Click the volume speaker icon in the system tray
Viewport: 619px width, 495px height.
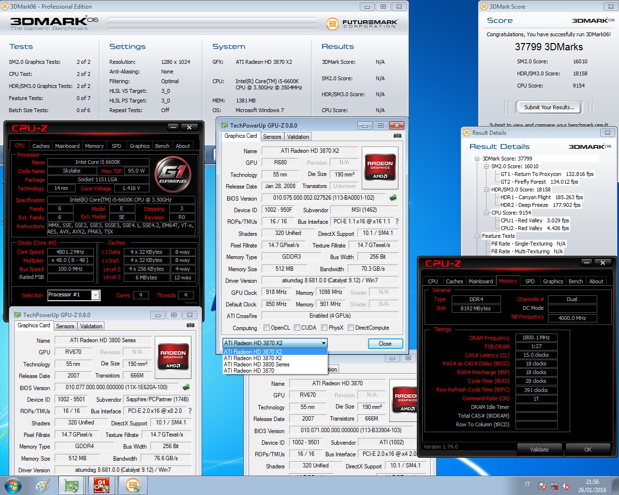point(566,486)
